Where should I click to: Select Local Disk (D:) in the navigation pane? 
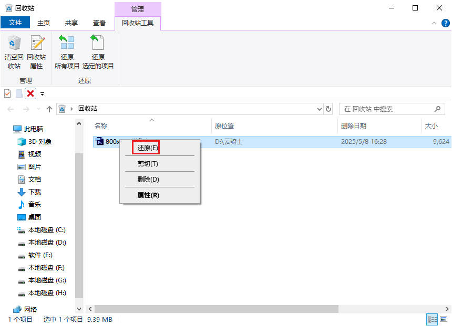click(x=47, y=243)
